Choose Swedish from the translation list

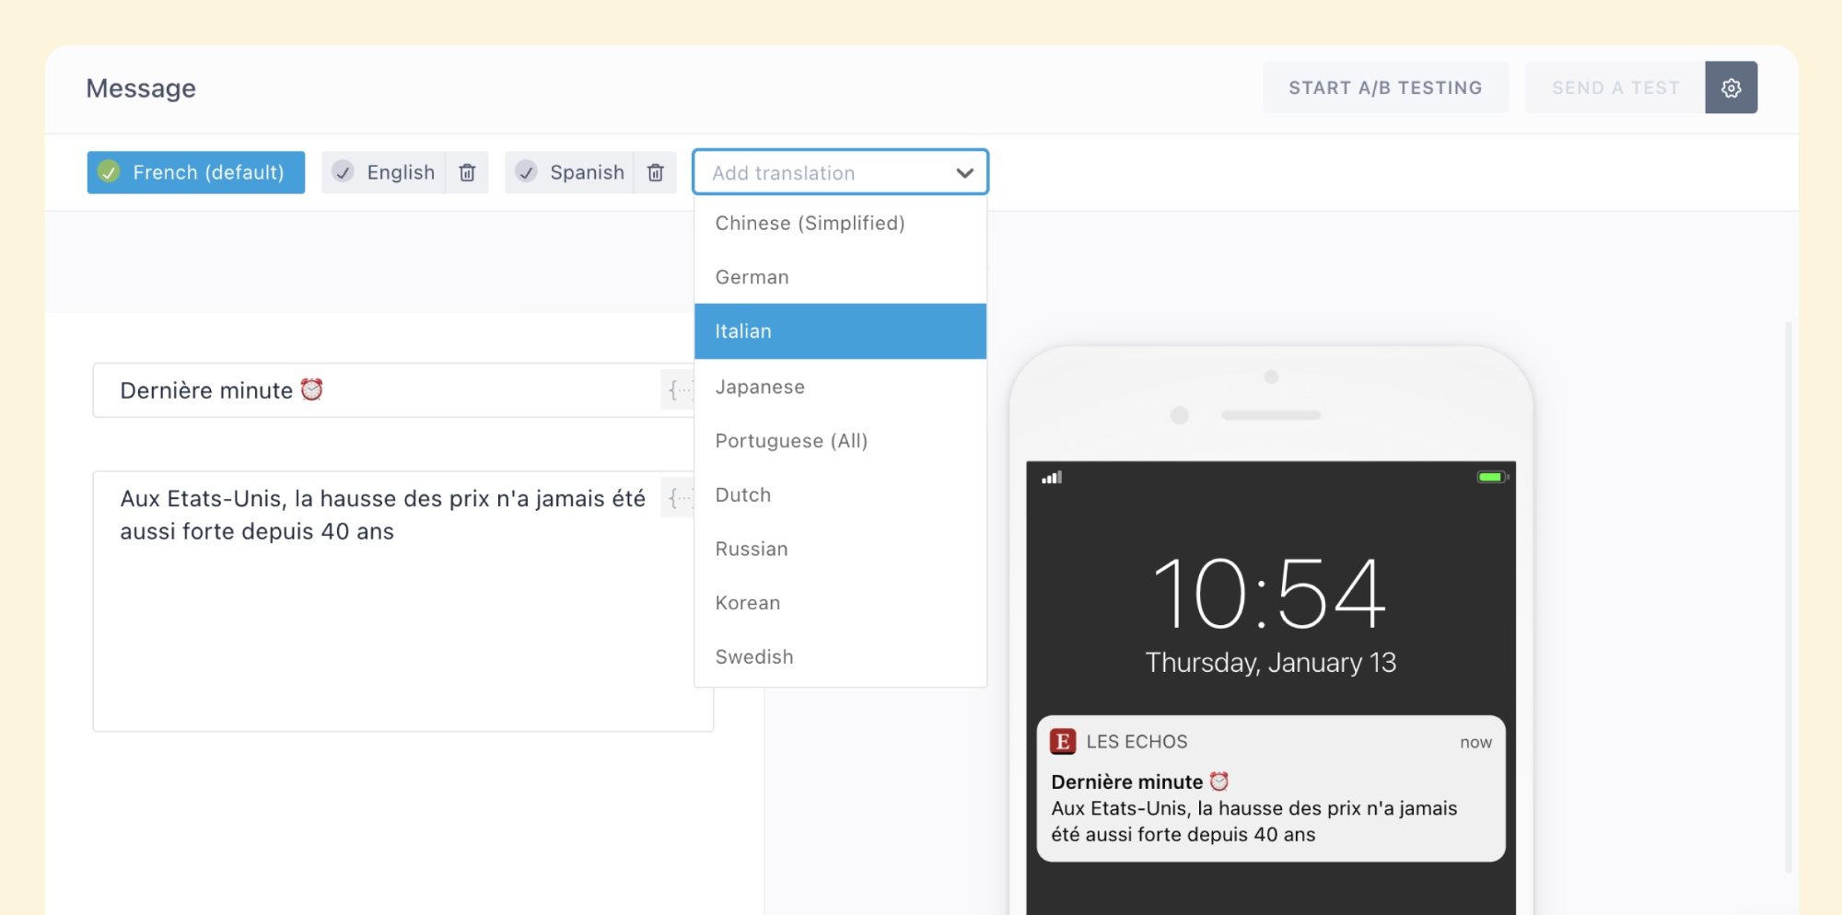tap(840, 657)
